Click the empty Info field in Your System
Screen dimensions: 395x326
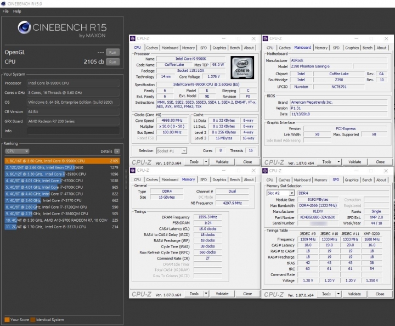(x=73, y=131)
